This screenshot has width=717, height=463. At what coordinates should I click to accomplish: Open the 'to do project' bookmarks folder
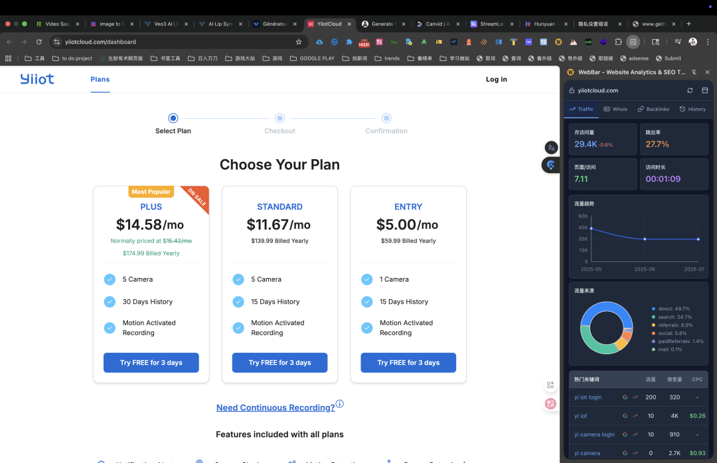[72, 58]
